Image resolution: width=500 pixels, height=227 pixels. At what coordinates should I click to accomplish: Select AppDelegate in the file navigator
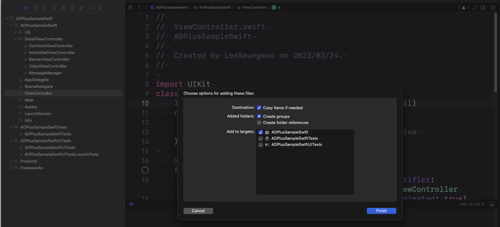coord(37,80)
